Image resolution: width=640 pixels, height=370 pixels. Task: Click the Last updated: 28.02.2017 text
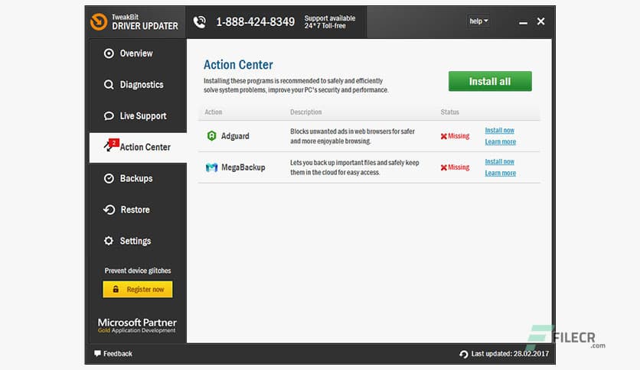(510, 354)
